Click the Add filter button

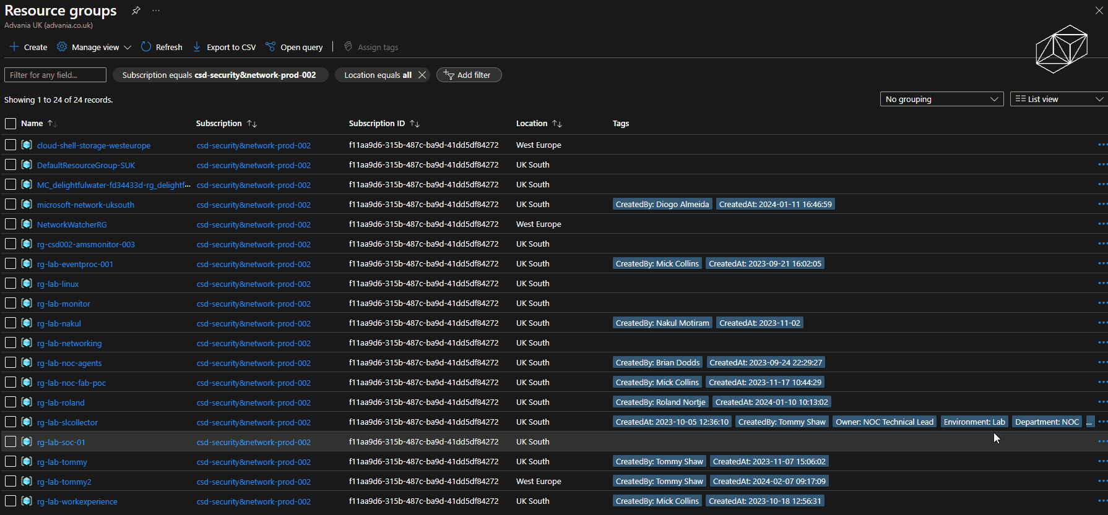(x=469, y=75)
